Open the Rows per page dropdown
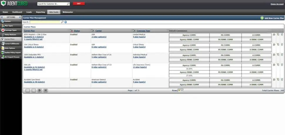The image size is (285, 135). [x=180, y=90]
